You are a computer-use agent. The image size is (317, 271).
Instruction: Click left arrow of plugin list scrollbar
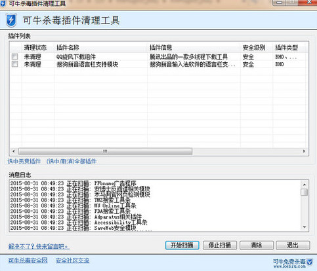point(14,151)
